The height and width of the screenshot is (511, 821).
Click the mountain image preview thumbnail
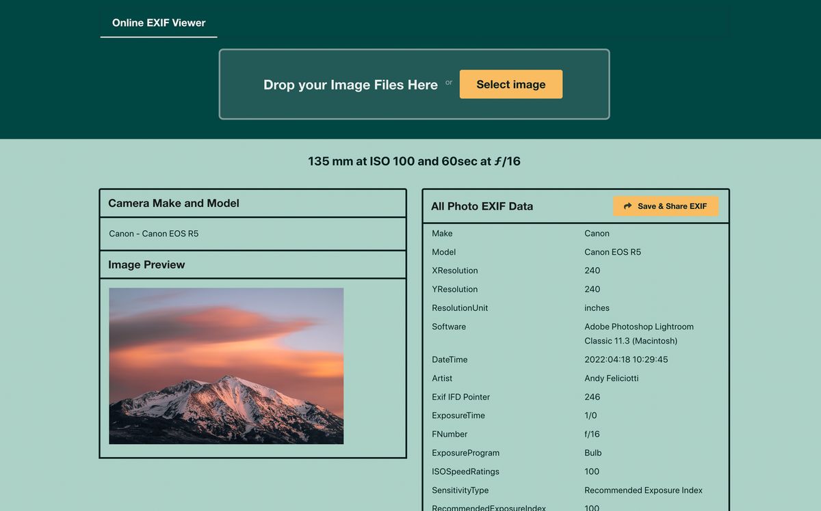pos(226,366)
